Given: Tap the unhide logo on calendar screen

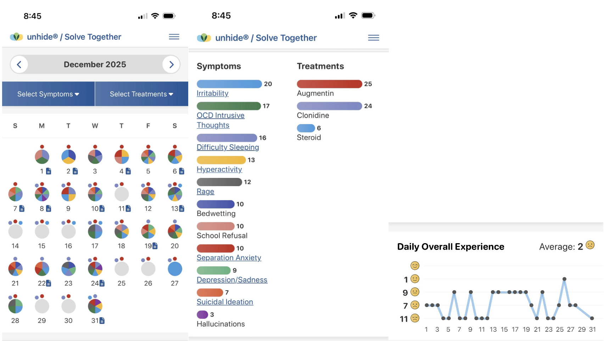Looking at the screenshot, I should click(x=16, y=37).
